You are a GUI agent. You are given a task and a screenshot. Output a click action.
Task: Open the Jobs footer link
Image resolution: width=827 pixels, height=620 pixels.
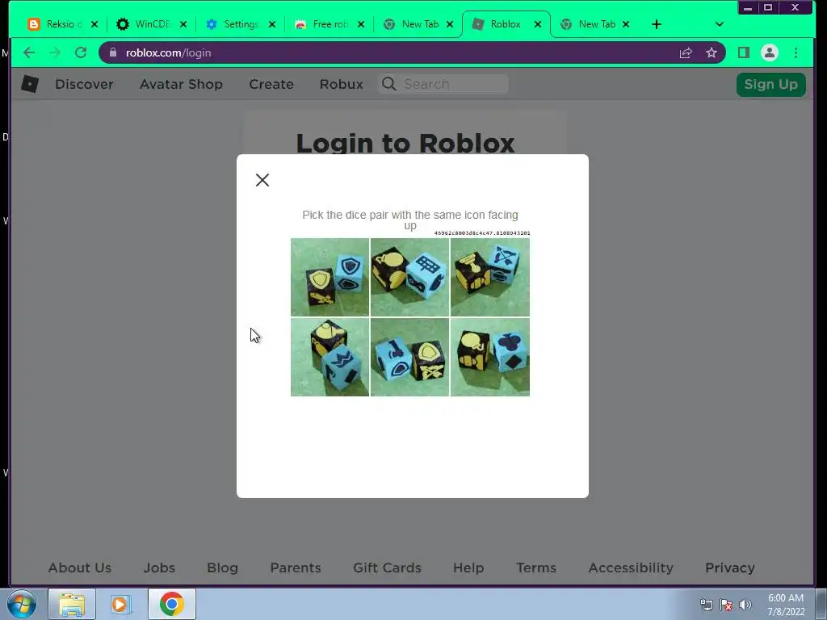pos(159,568)
